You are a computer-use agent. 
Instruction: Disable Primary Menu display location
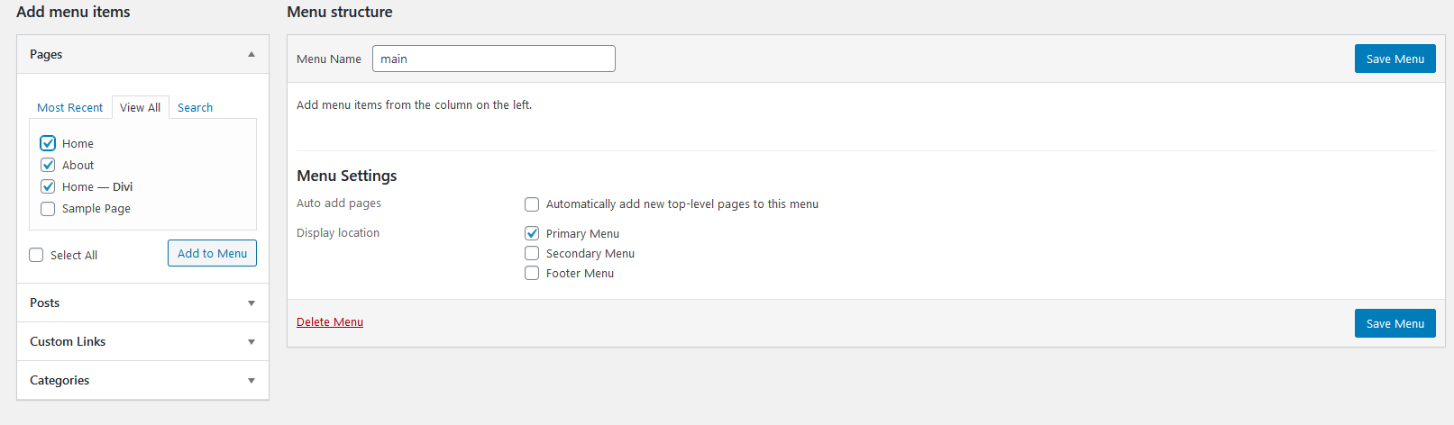click(x=532, y=233)
